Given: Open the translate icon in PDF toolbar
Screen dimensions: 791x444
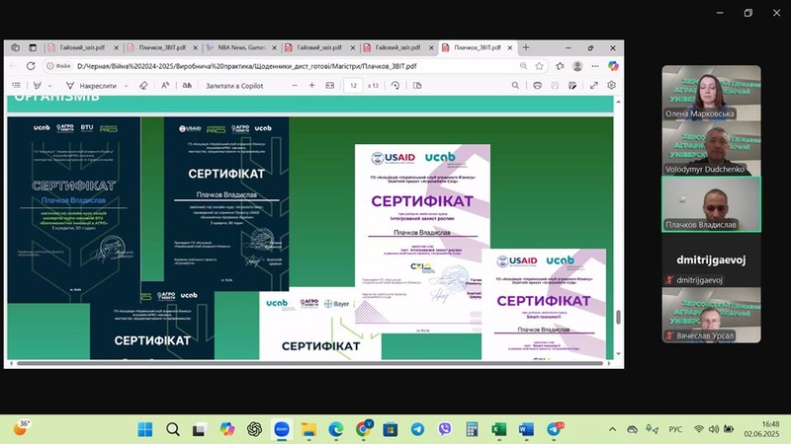Looking at the screenshot, I should 187,86.
